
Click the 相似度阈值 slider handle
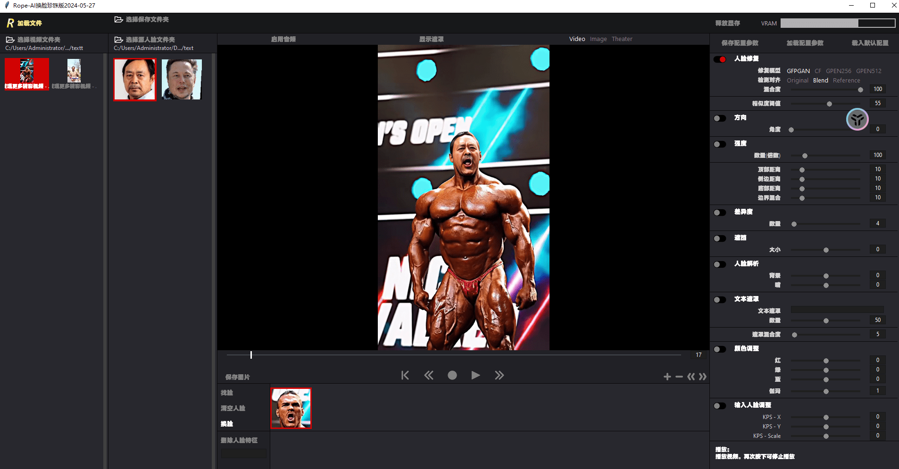coord(829,104)
